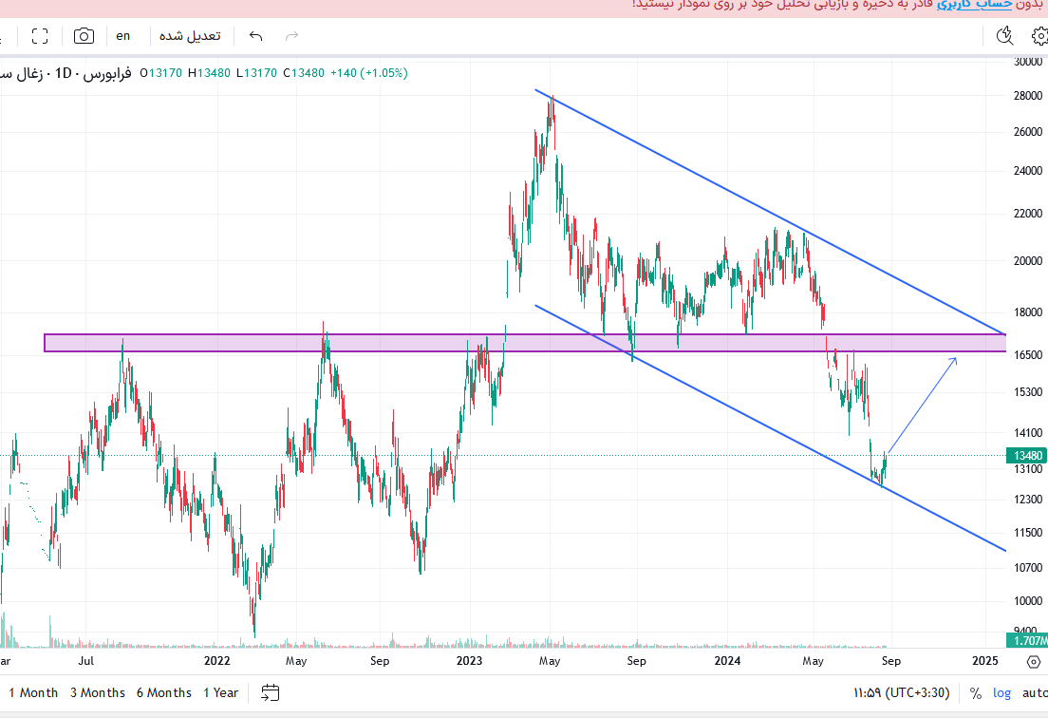Click the volume label 1.707M

point(1029,640)
